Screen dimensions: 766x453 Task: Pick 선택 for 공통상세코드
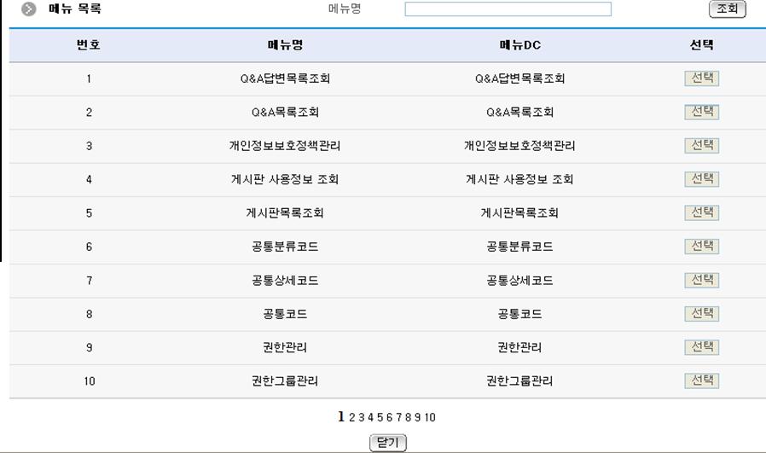click(x=701, y=280)
